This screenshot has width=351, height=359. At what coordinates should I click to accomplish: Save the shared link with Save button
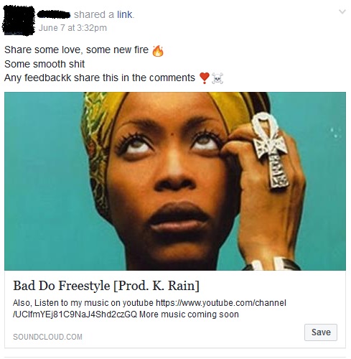pyautogui.click(x=321, y=332)
